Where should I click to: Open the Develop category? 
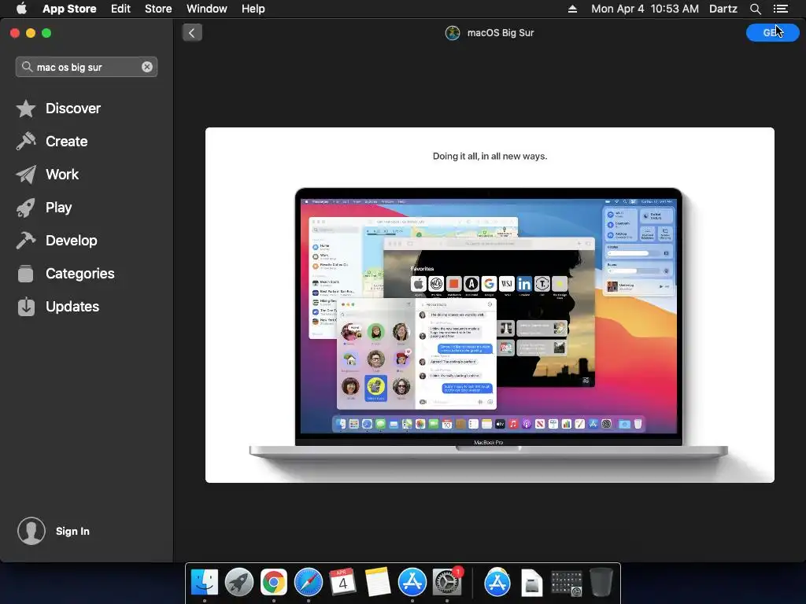57,241
